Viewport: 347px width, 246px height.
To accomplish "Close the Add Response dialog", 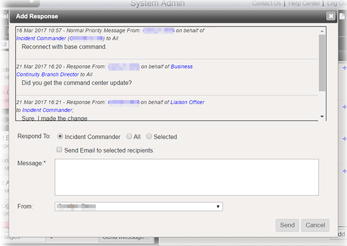I will click(331, 16).
